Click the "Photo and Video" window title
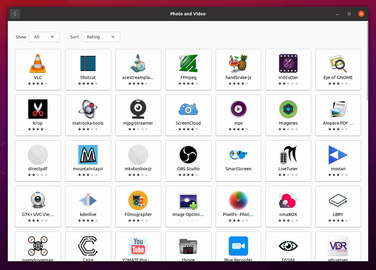This screenshot has height=270, width=376. pos(188,14)
